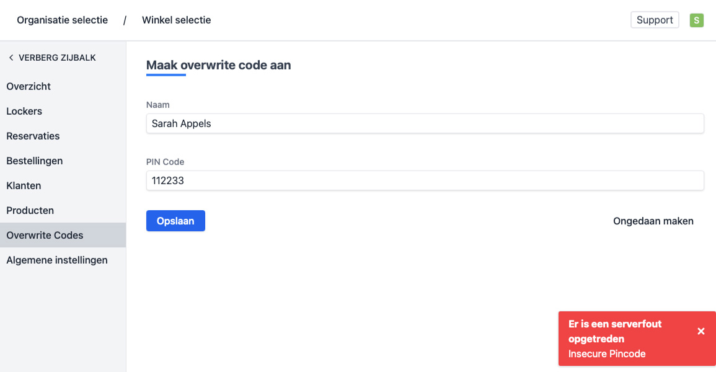This screenshot has height=372, width=716.
Task: Focus the Naam input field
Action: pyautogui.click(x=425, y=123)
